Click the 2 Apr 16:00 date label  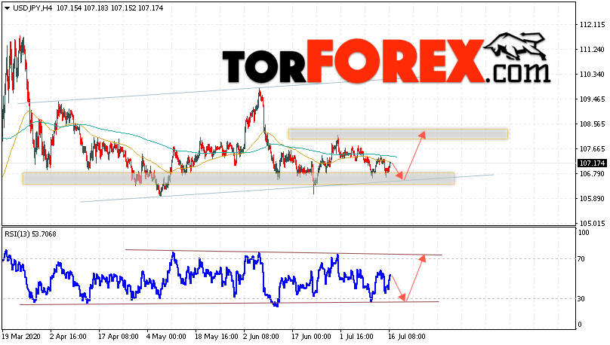tap(68, 337)
